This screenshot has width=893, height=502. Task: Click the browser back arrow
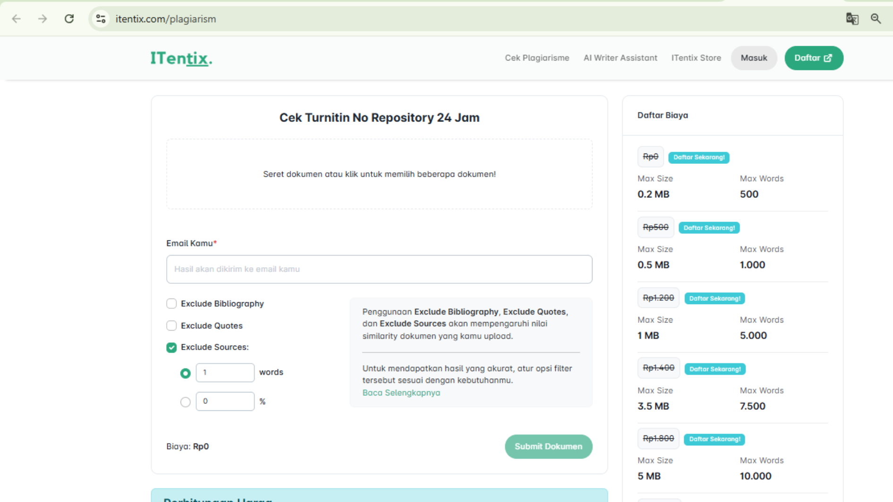(x=17, y=19)
